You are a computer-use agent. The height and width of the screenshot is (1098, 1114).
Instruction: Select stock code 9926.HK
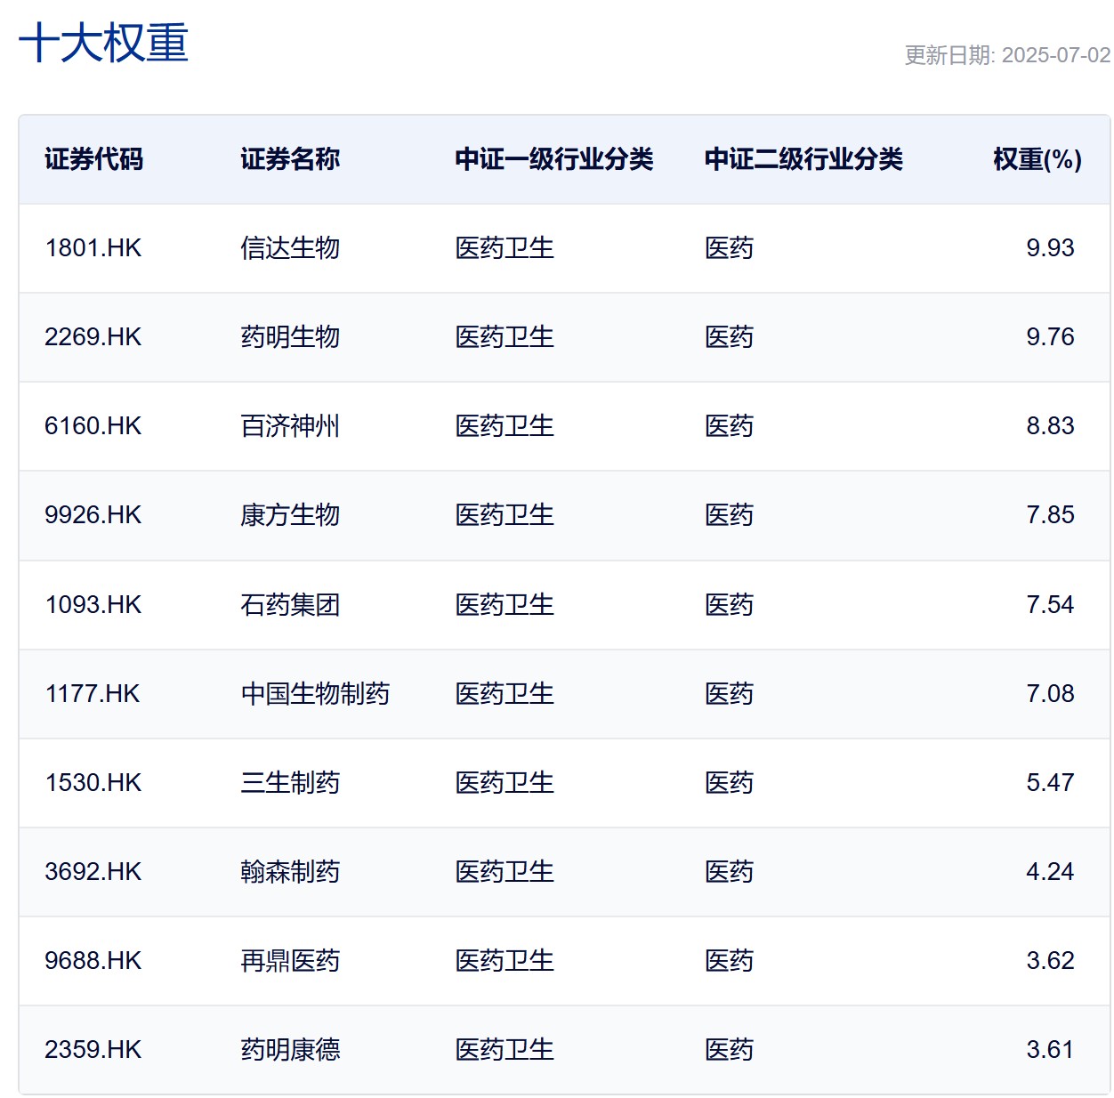93,514
